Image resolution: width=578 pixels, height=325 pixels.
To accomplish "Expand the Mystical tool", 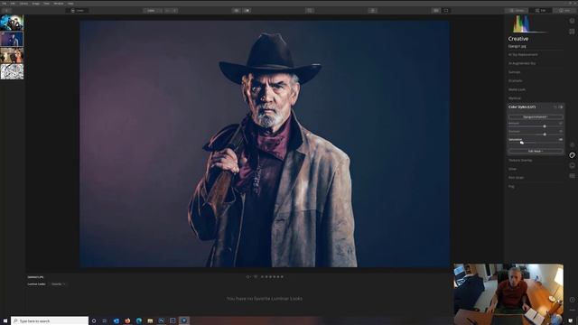I will pyautogui.click(x=515, y=98).
